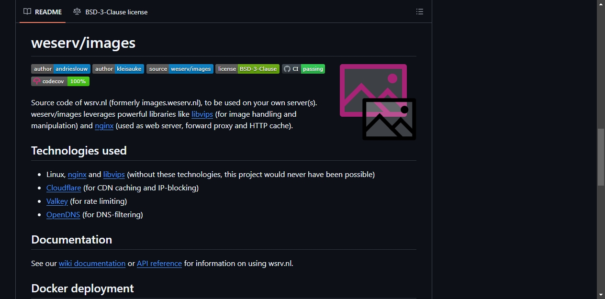Open the source weserv/images badge
Image resolution: width=605 pixels, height=299 pixels.
click(x=180, y=69)
